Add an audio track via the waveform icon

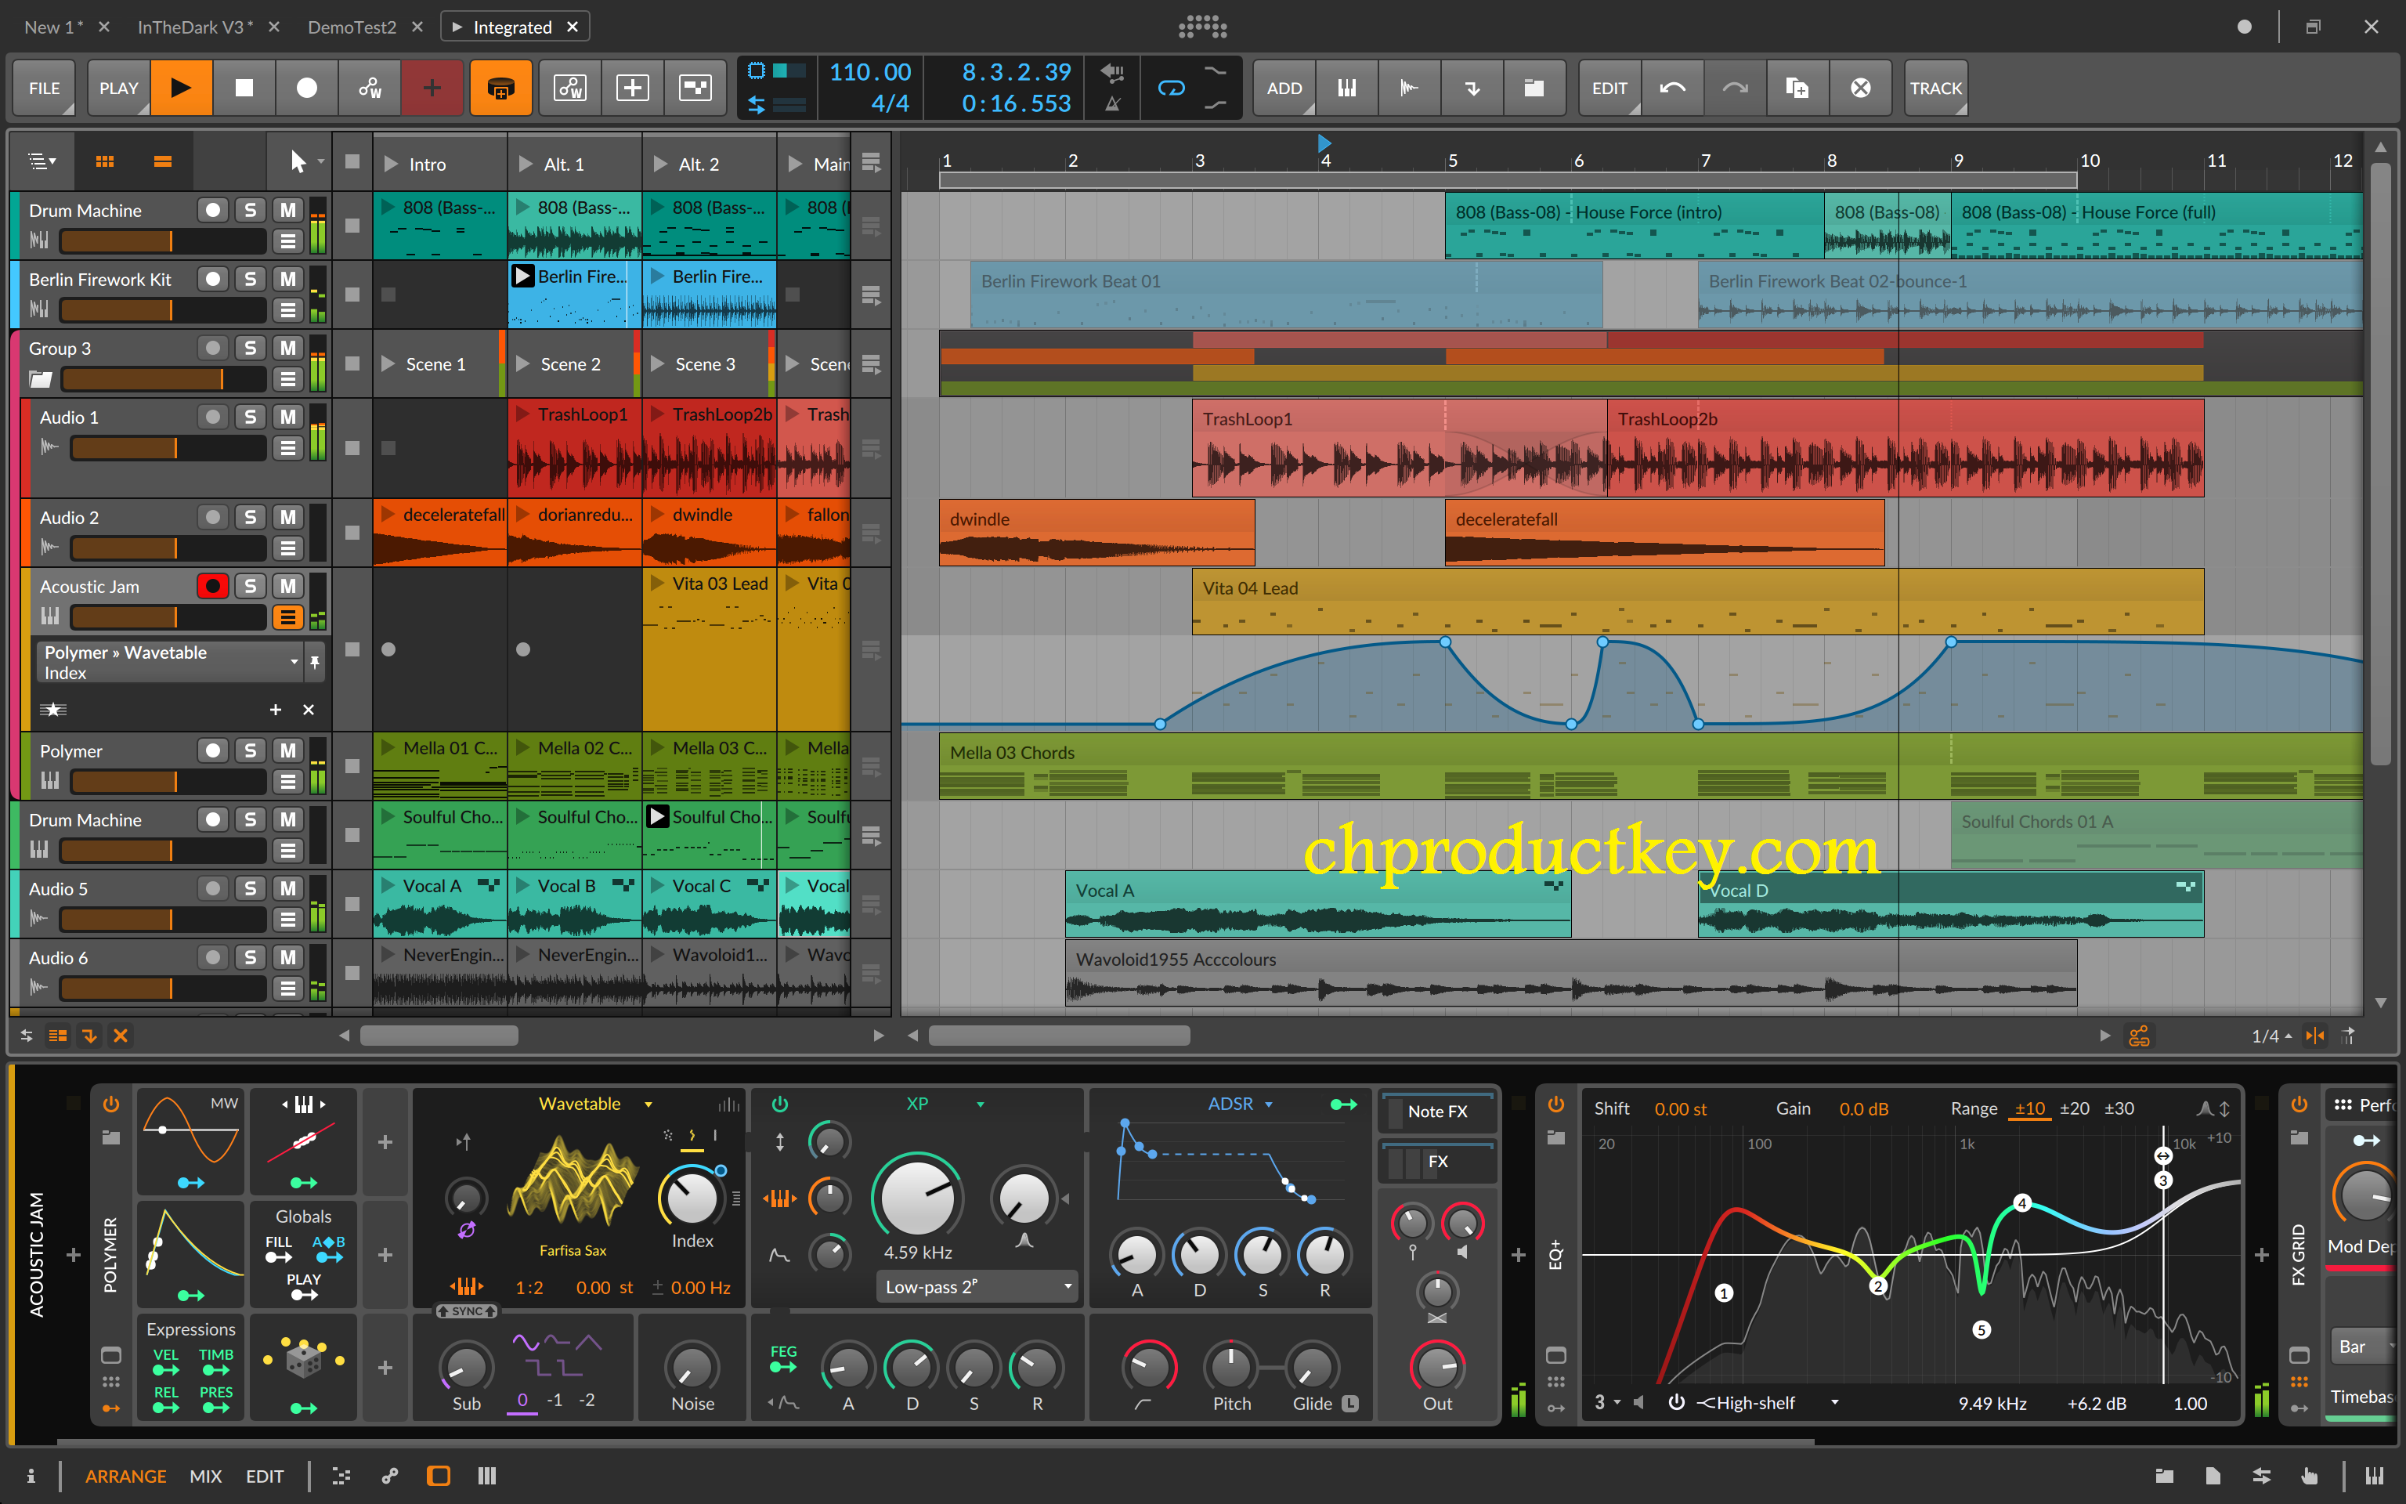(x=1410, y=88)
